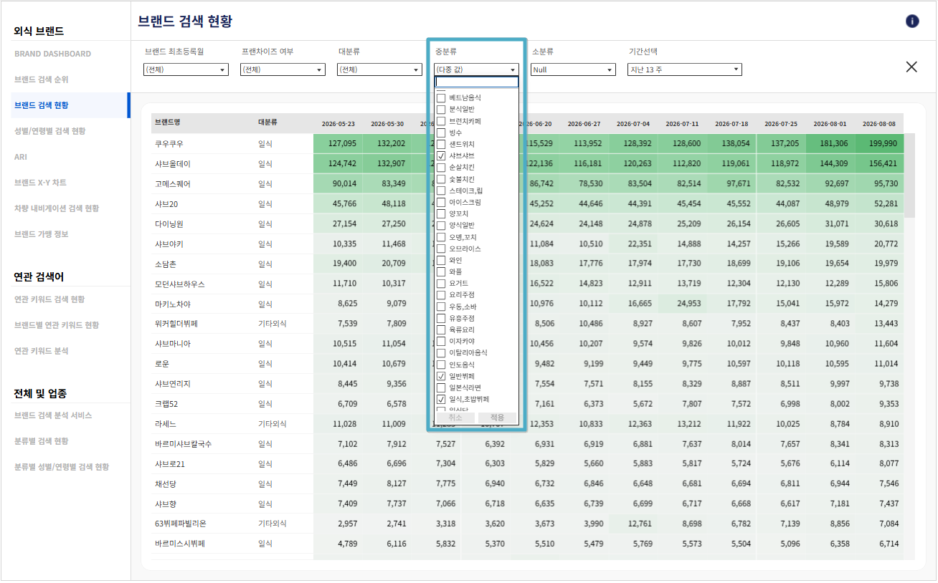This screenshot has height=583, width=938.
Task: Tick the 이자카야 checkbox
Action: click(x=441, y=341)
